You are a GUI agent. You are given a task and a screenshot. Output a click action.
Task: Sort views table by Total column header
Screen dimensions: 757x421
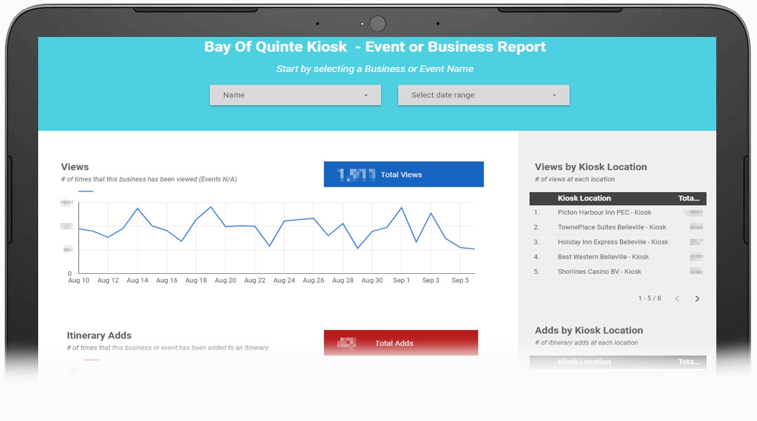(688, 198)
